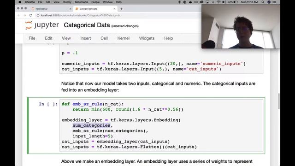The height and width of the screenshot is (166, 295).
Task: Click the screen recording status icon
Action: [179, 2]
